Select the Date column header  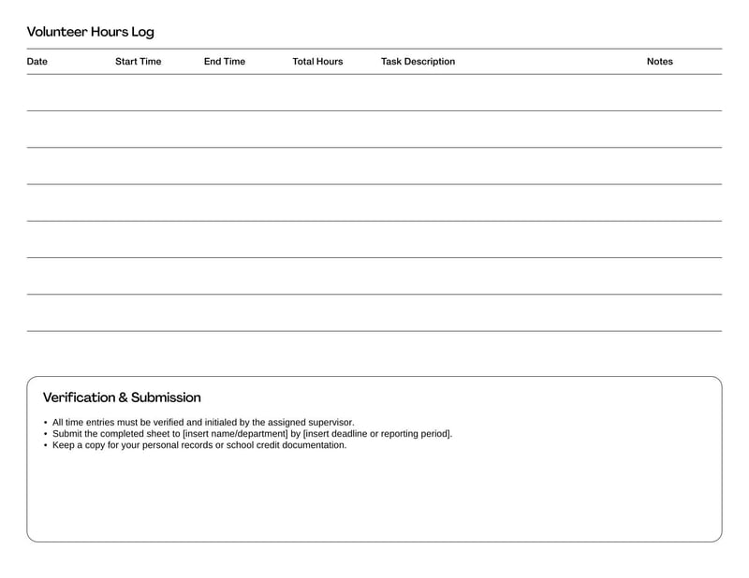(37, 61)
